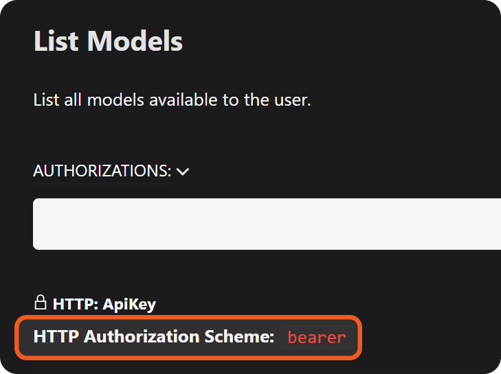The width and height of the screenshot is (501, 374).
Task: Click inside the light gray authorization field
Action: pyautogui.click(x=267, y=224)
